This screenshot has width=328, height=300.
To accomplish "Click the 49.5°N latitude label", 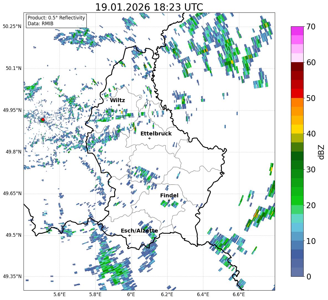I will 14,235.
